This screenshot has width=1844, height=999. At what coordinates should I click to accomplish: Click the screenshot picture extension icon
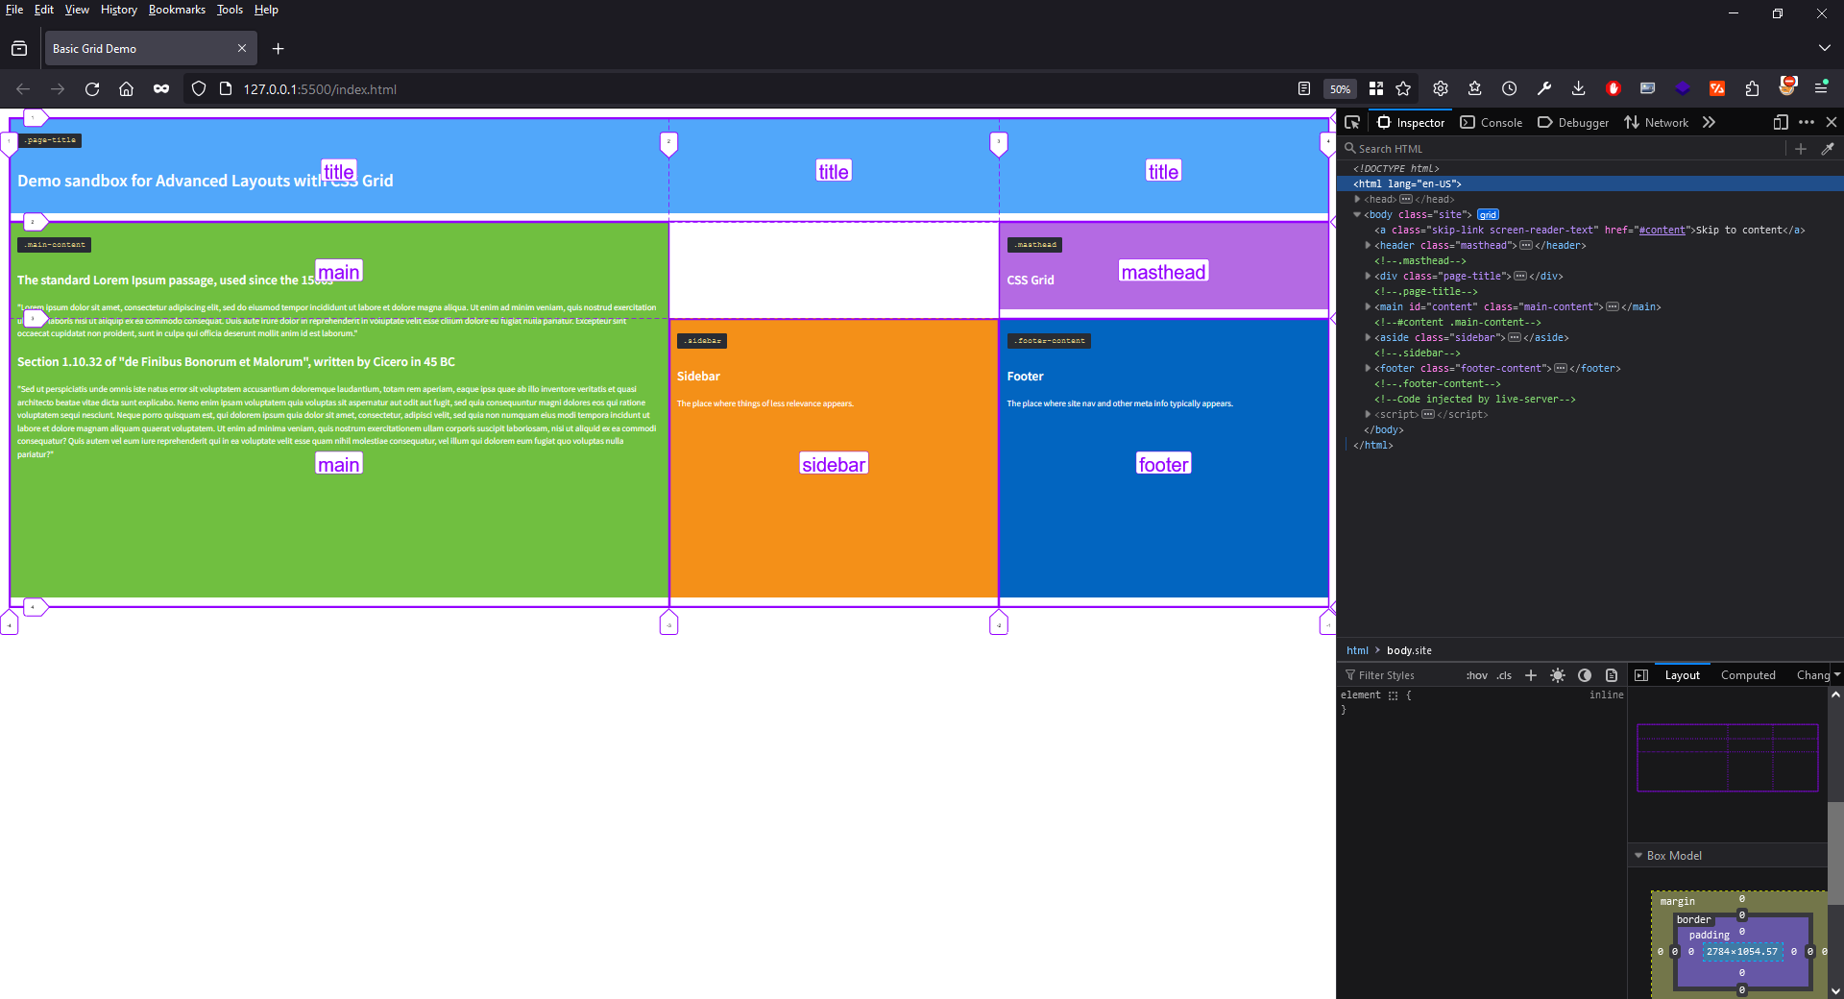pos(1647,88)
